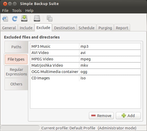Select the MP3 Music row

point(86,46)
